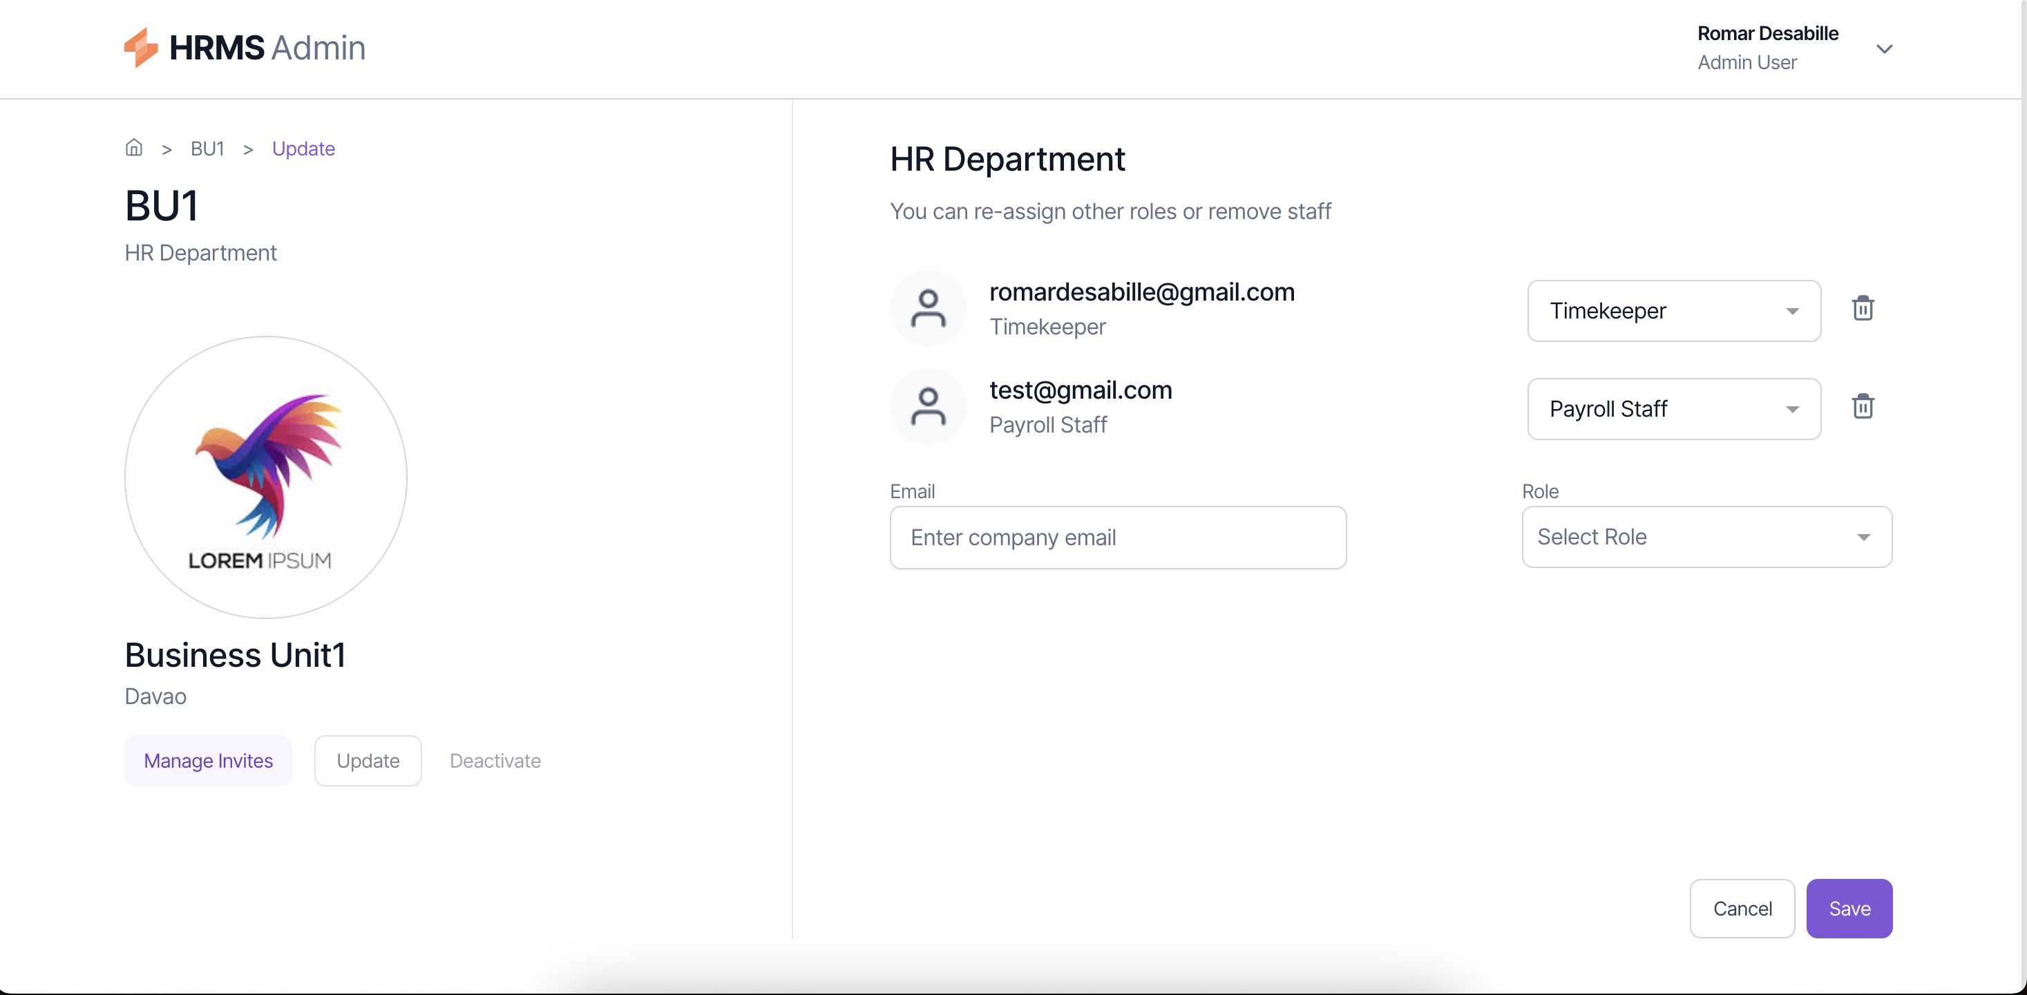Click the Admin User subtitle

click(x=1747, y=62)
